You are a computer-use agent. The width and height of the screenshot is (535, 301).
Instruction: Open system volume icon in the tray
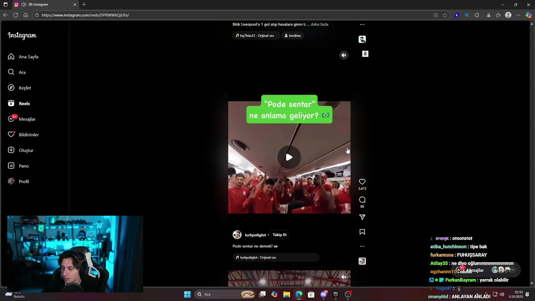coord(502,294)
